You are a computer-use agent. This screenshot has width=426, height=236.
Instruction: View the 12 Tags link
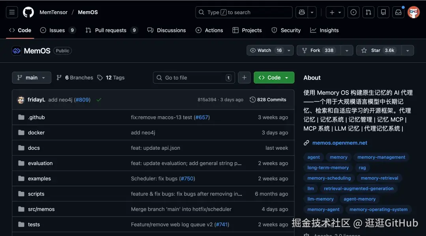111,78
